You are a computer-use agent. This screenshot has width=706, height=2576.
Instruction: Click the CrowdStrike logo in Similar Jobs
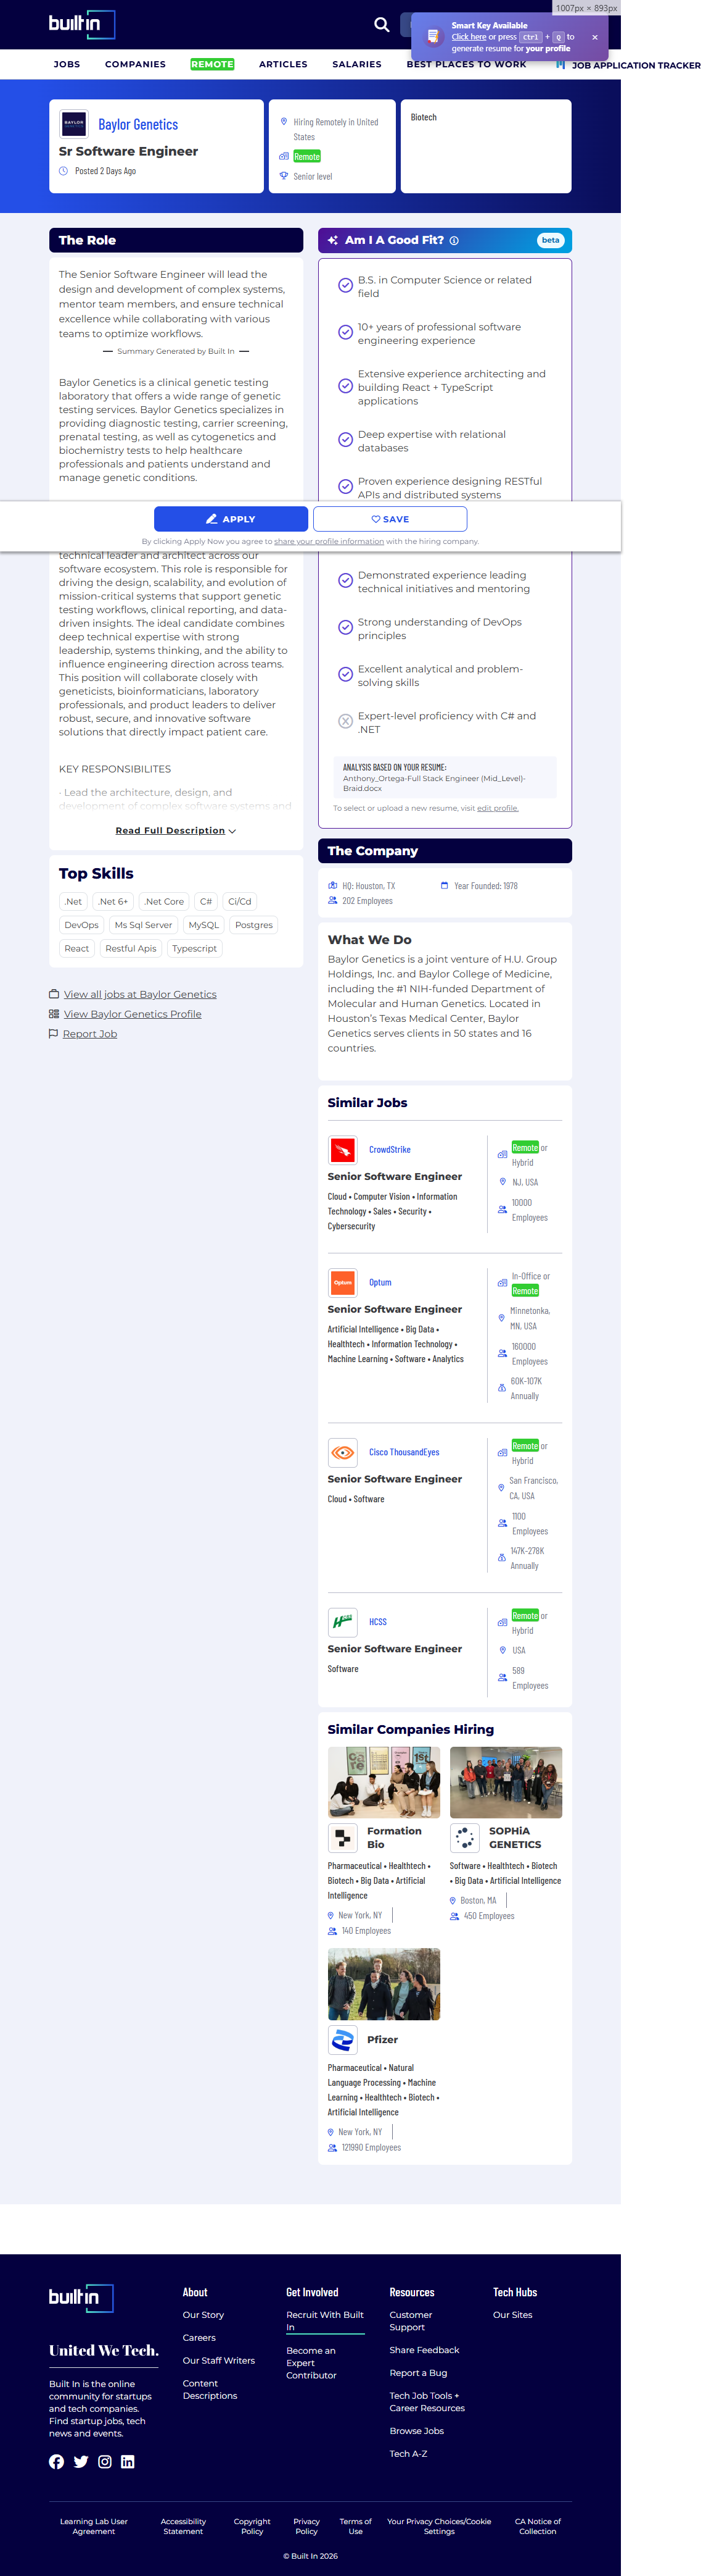click(x=342, y=1150)
